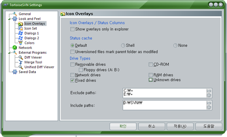This screenshot has width=227, height=137.
Task: Click the 취소 (Cancel) button
Action: pos(151,126)
